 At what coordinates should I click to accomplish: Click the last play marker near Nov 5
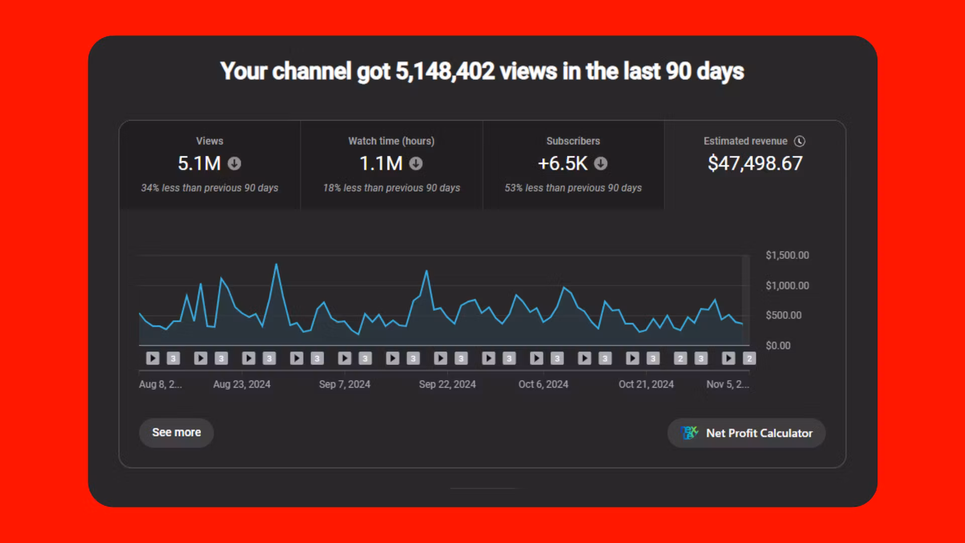(728, 358)
